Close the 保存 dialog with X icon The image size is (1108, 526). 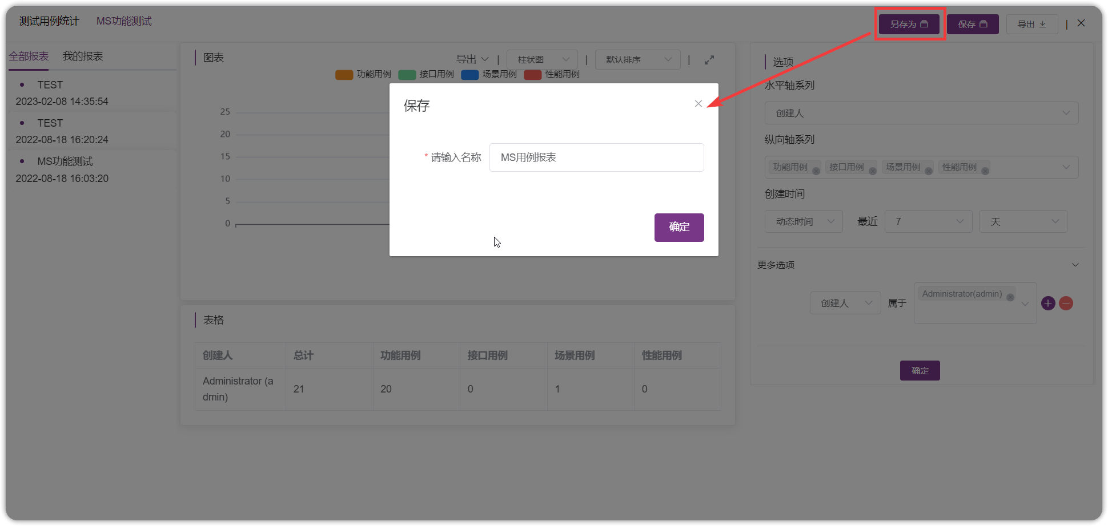[x=698, y=104]
